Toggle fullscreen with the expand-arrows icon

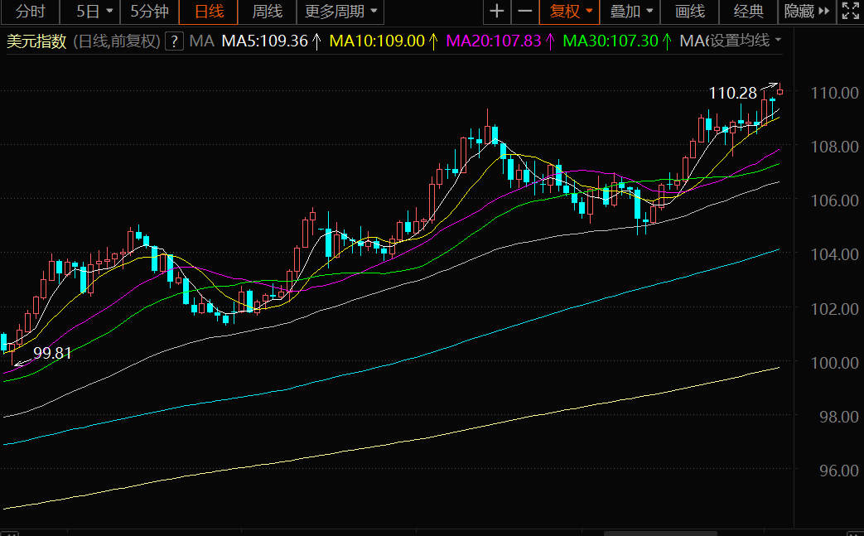[849, 12]
